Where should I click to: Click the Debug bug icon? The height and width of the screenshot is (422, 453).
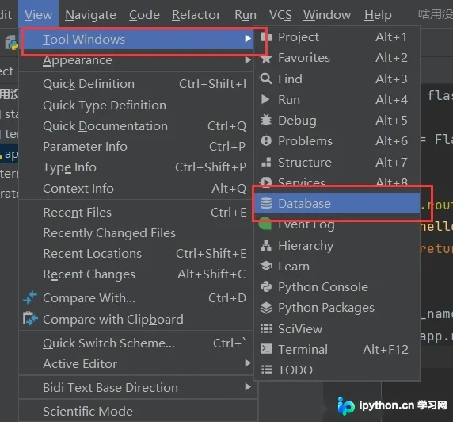(x=266, y=120)
